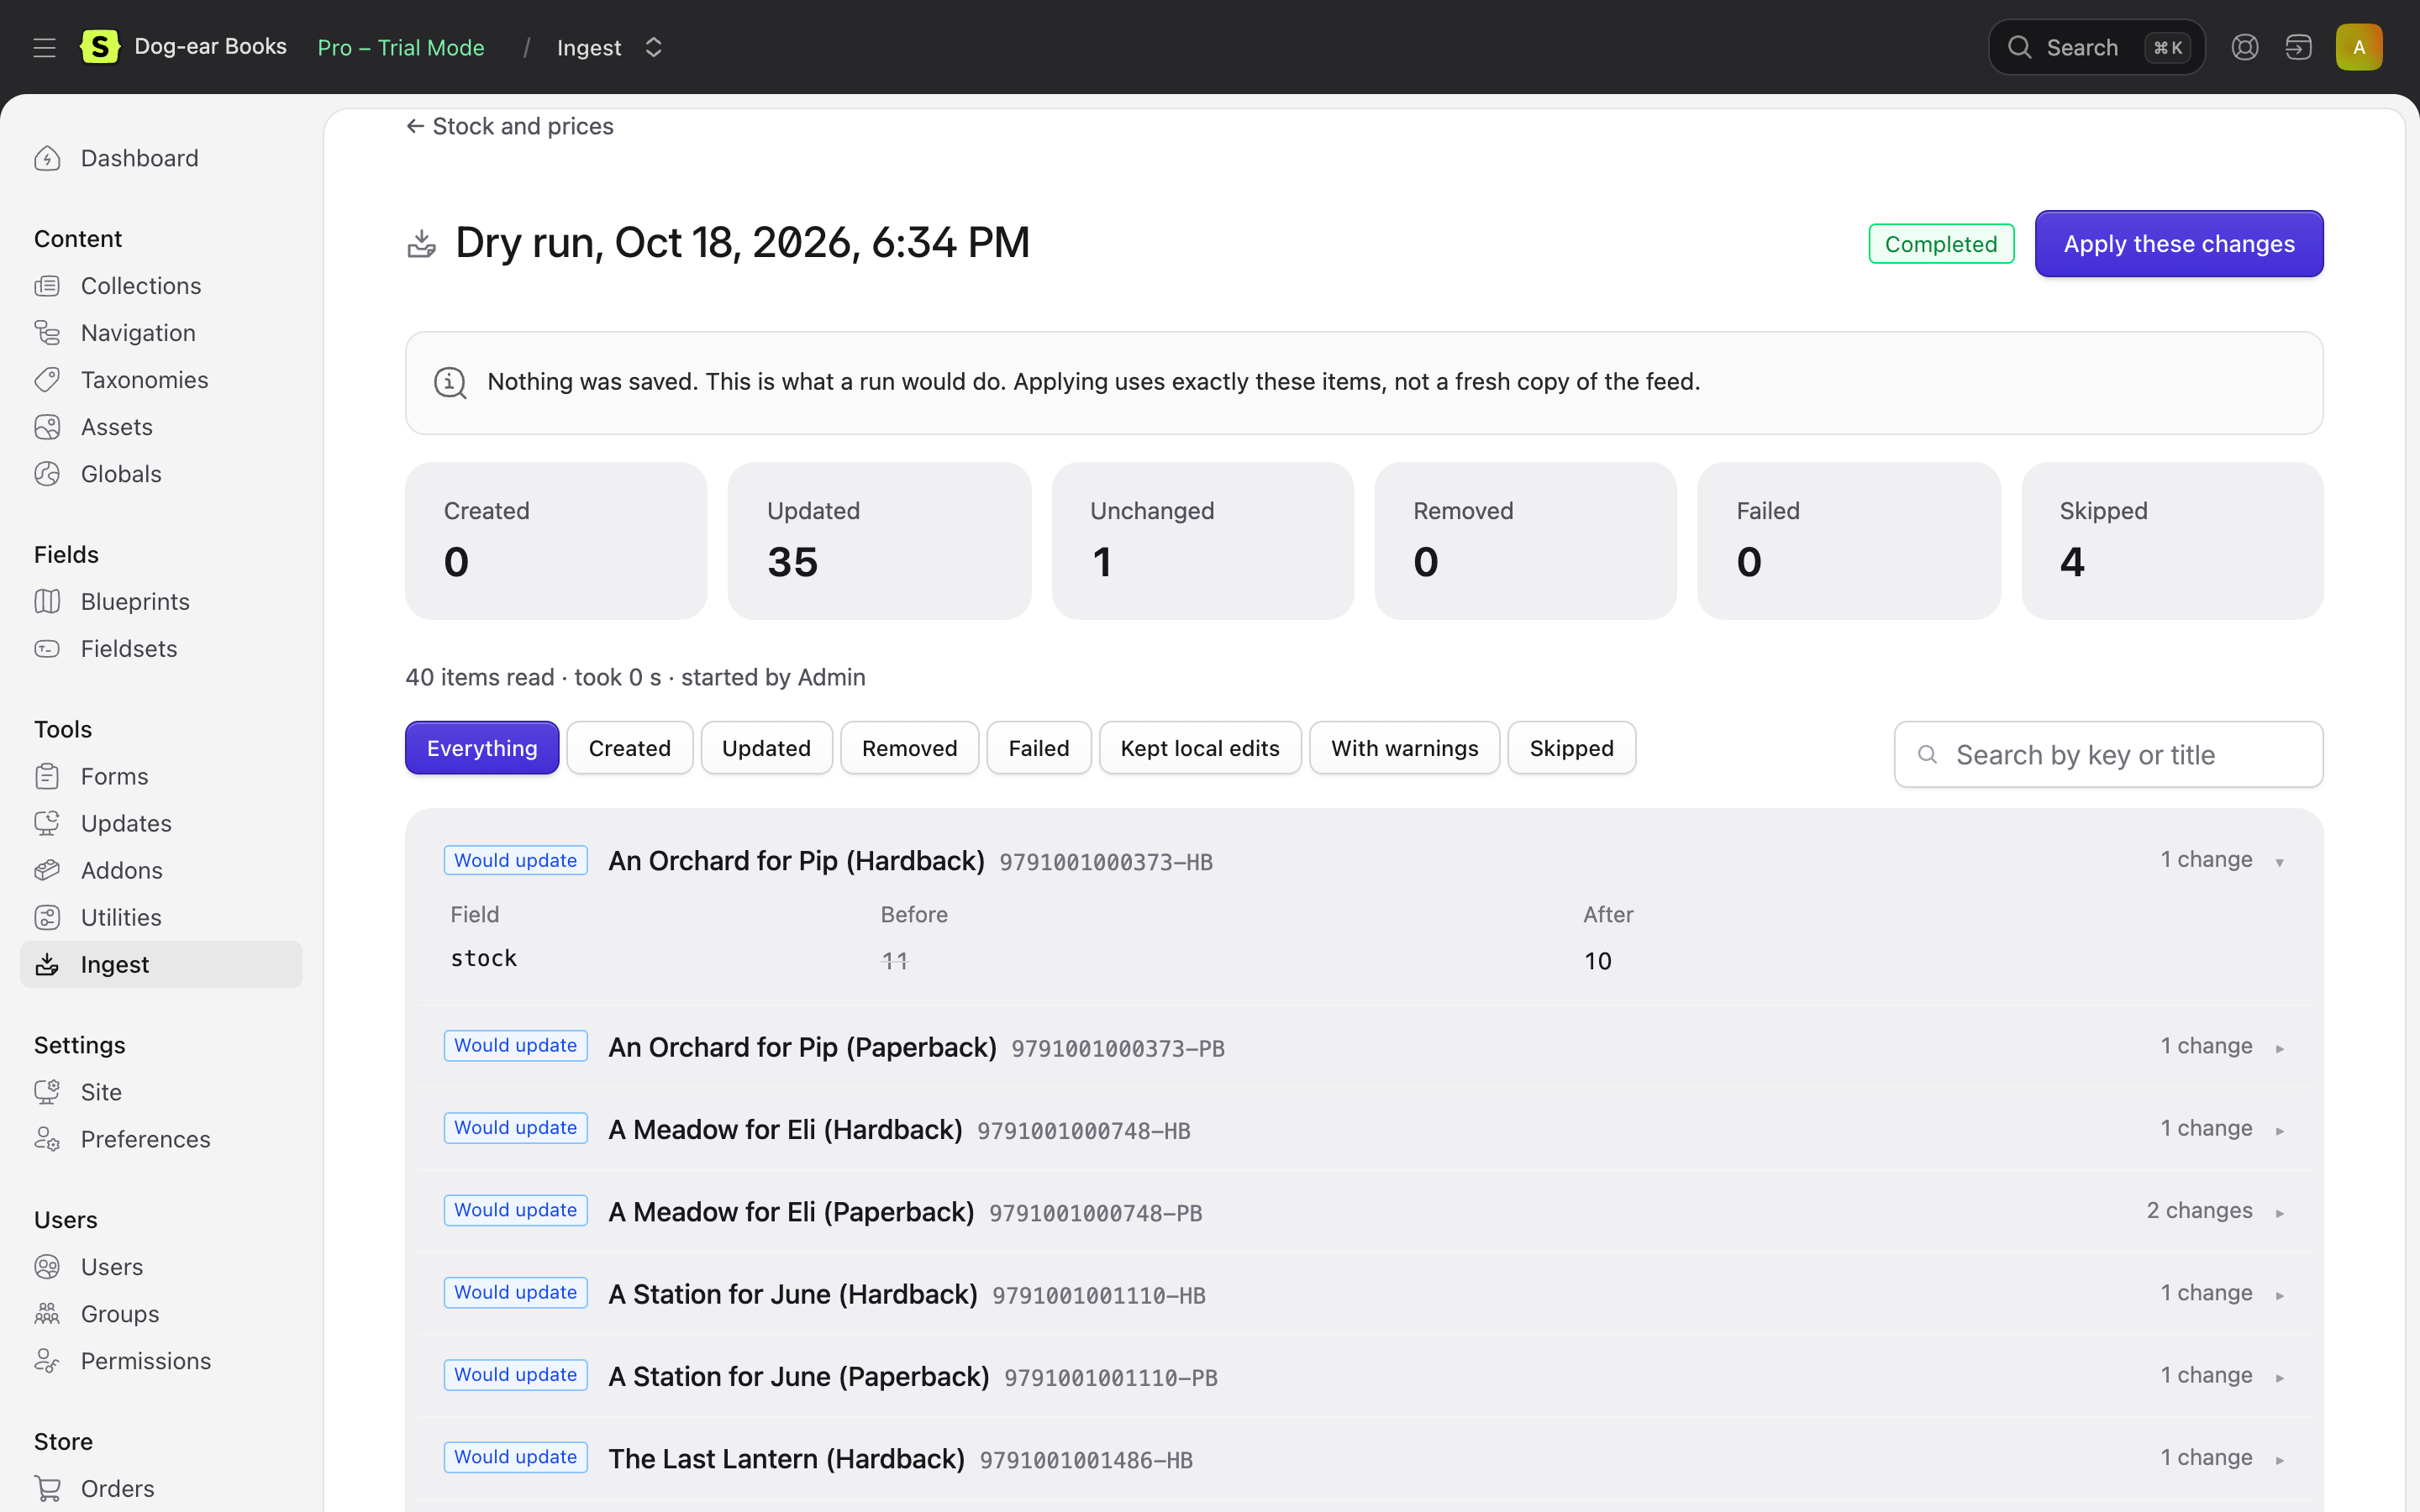Open the Ingest breadcrumb switcher chevrons
The height and width of the screenshot is (1512, 2420).
click(x=653, y=47)
